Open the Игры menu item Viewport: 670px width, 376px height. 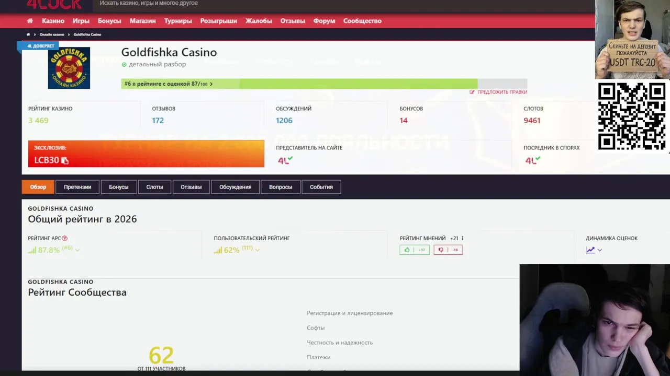81,21
